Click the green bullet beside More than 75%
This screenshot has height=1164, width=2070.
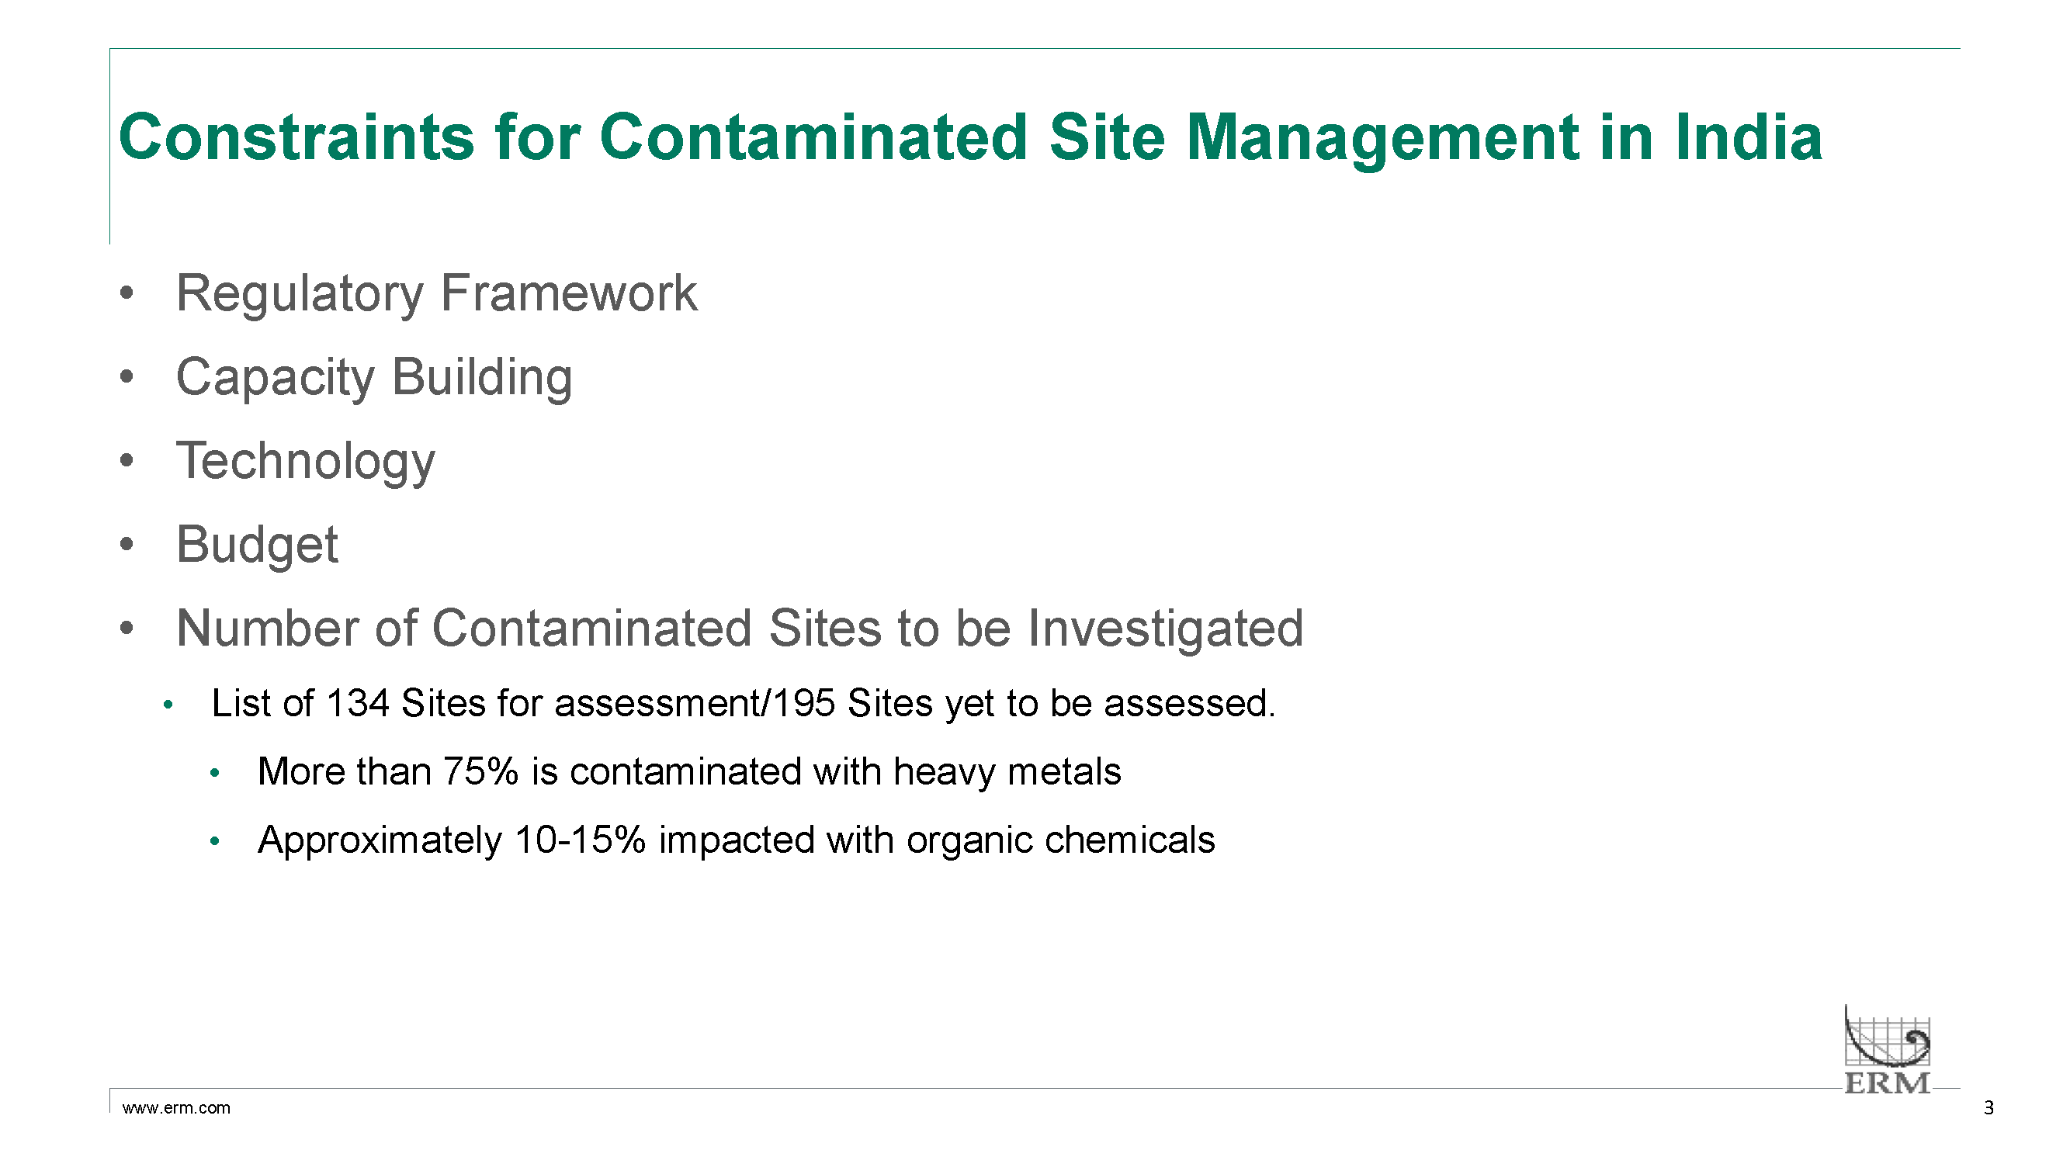coord(213,774)
